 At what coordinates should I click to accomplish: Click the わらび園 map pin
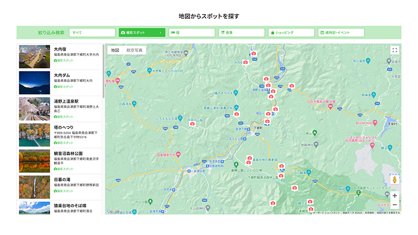(150, 202)
